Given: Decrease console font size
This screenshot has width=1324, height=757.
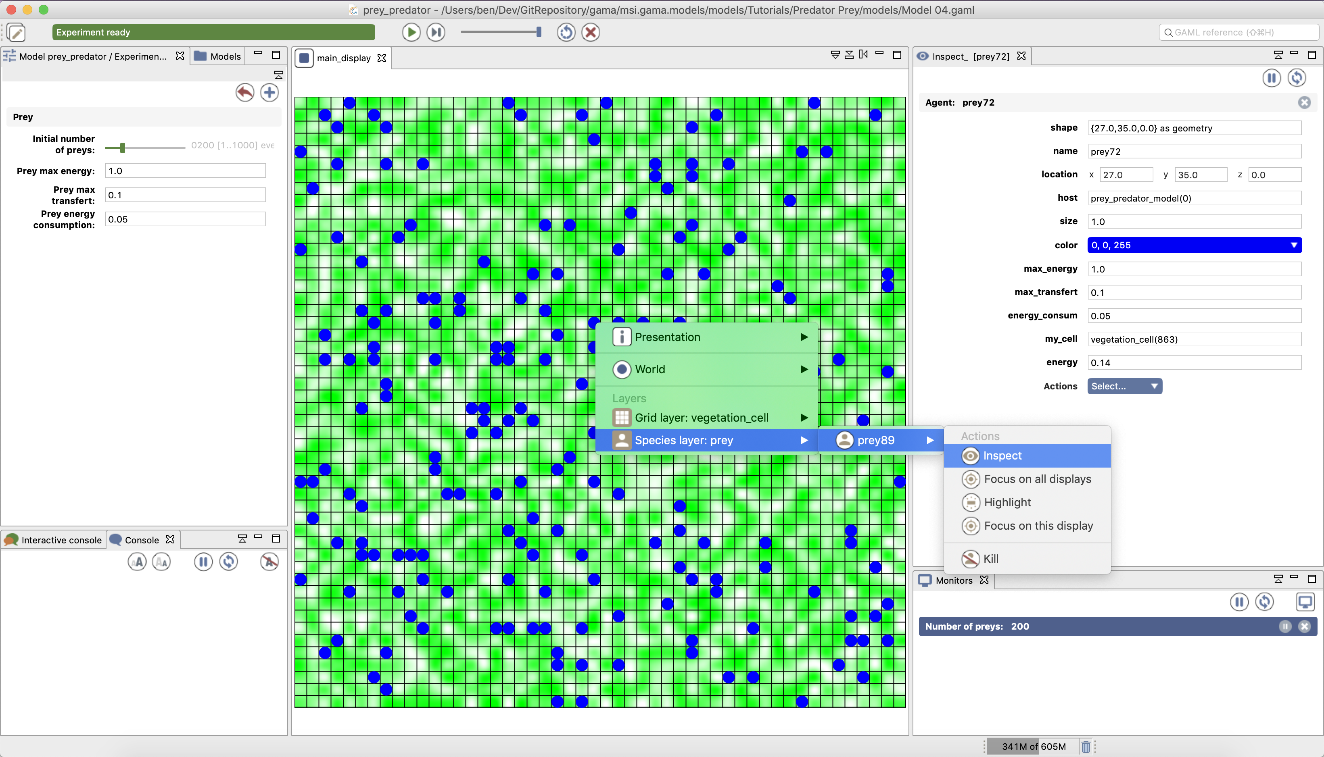Looking at the screenshot, I should click(x=162, y=562).
